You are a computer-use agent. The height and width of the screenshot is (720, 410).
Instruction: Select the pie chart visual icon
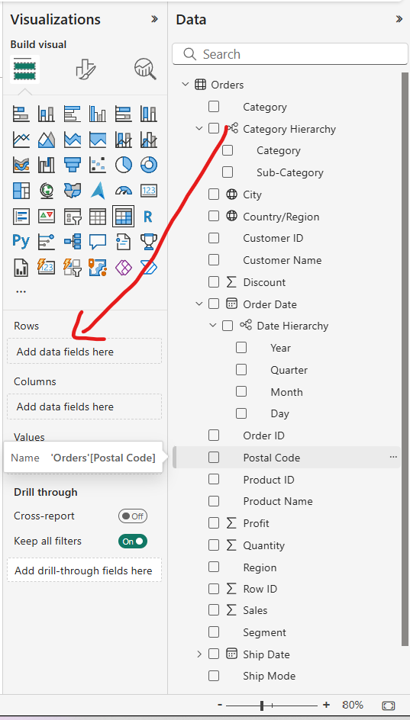click(x=123, y=165)
